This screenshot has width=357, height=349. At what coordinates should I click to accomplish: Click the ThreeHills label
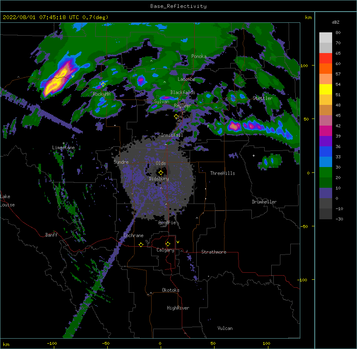pos(222,173)
